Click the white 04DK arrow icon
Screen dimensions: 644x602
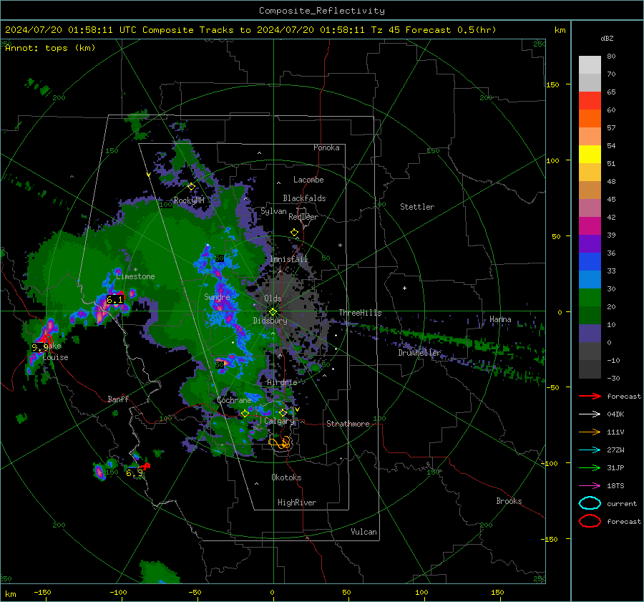[590, 414]
